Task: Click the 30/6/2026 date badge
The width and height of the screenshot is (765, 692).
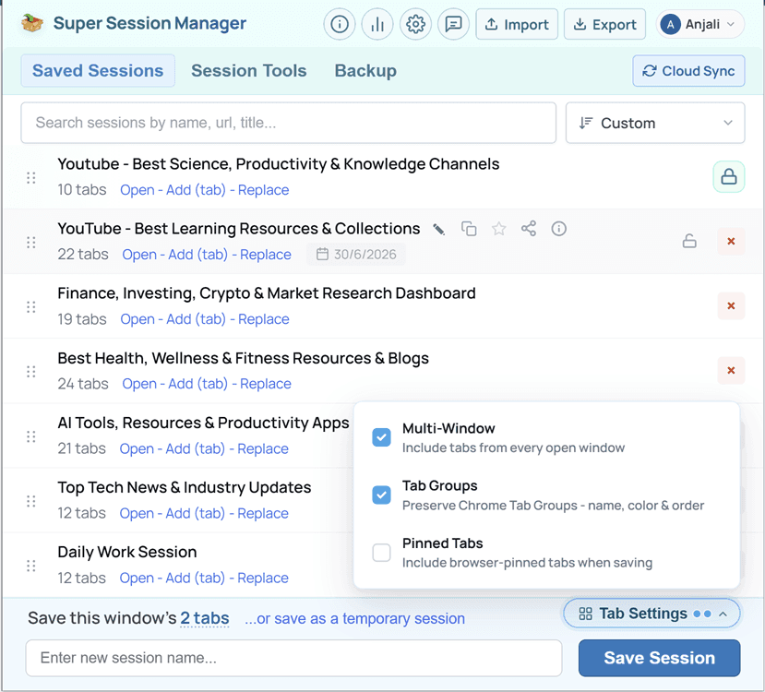Action: [x=356, y=254]
